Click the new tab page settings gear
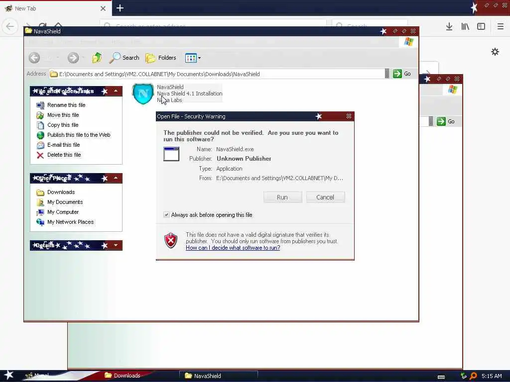 pos(495,52)
